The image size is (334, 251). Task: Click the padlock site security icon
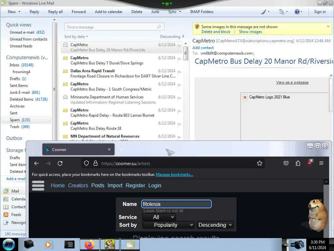click(x=96, y=163)
